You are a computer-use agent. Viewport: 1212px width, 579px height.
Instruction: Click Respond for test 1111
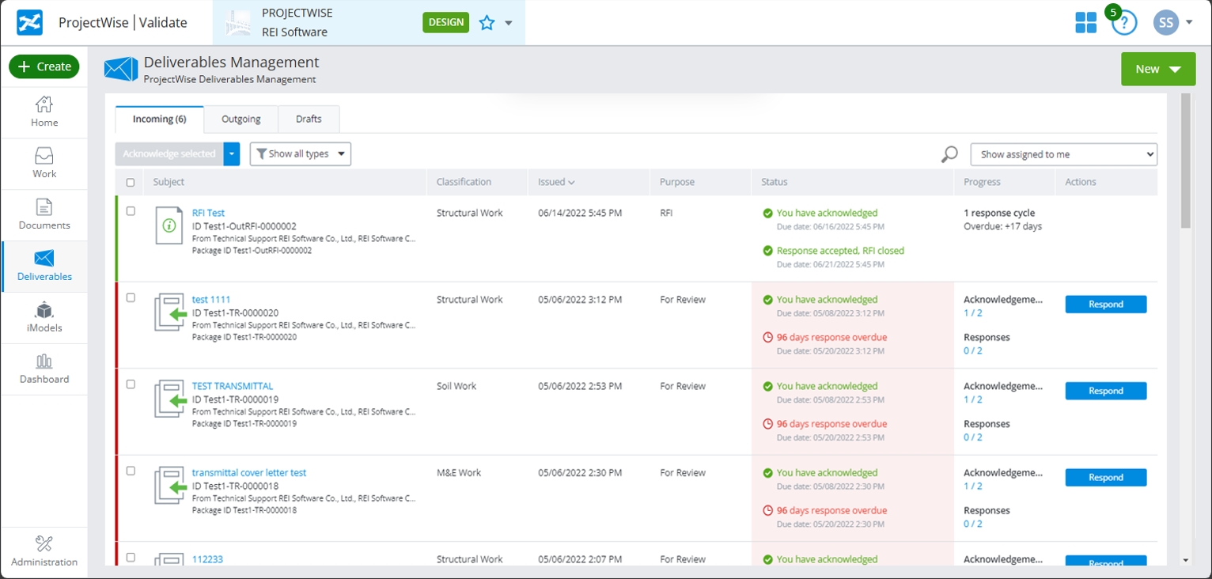(x=1106, y=305)
